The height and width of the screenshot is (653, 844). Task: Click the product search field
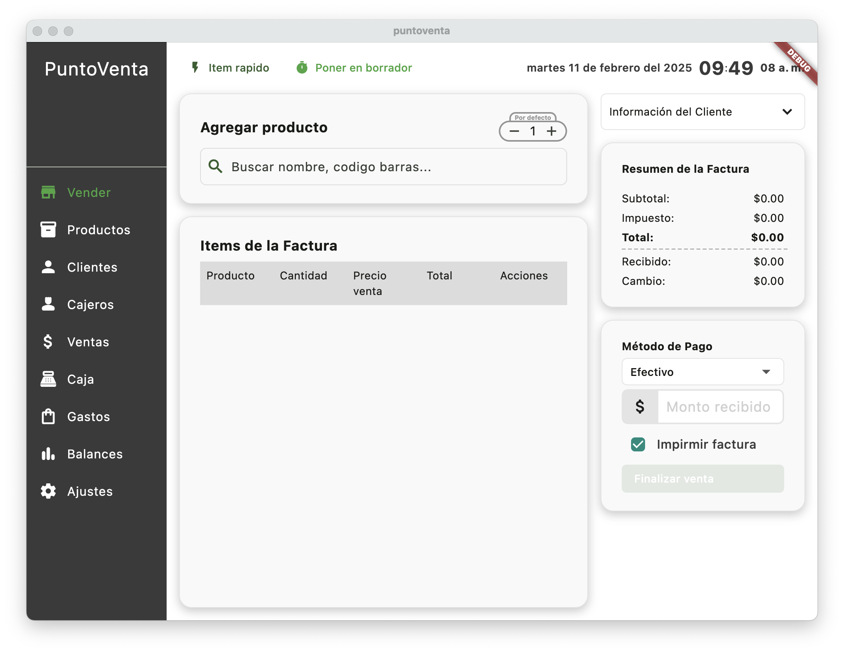383,167
